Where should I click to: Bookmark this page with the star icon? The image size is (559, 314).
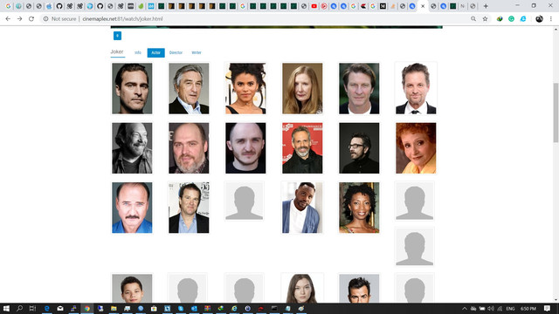(x=485, y=19)
